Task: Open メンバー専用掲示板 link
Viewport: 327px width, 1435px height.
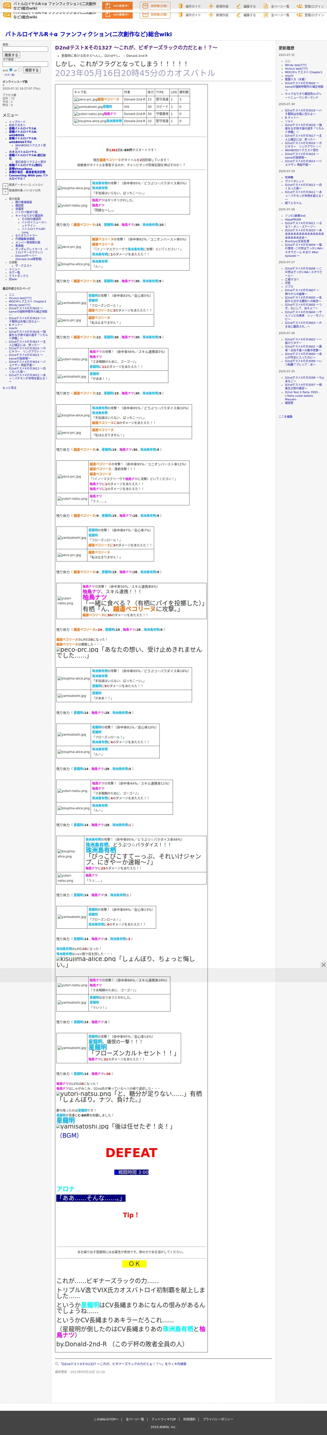Action: [x=27, y=242]
